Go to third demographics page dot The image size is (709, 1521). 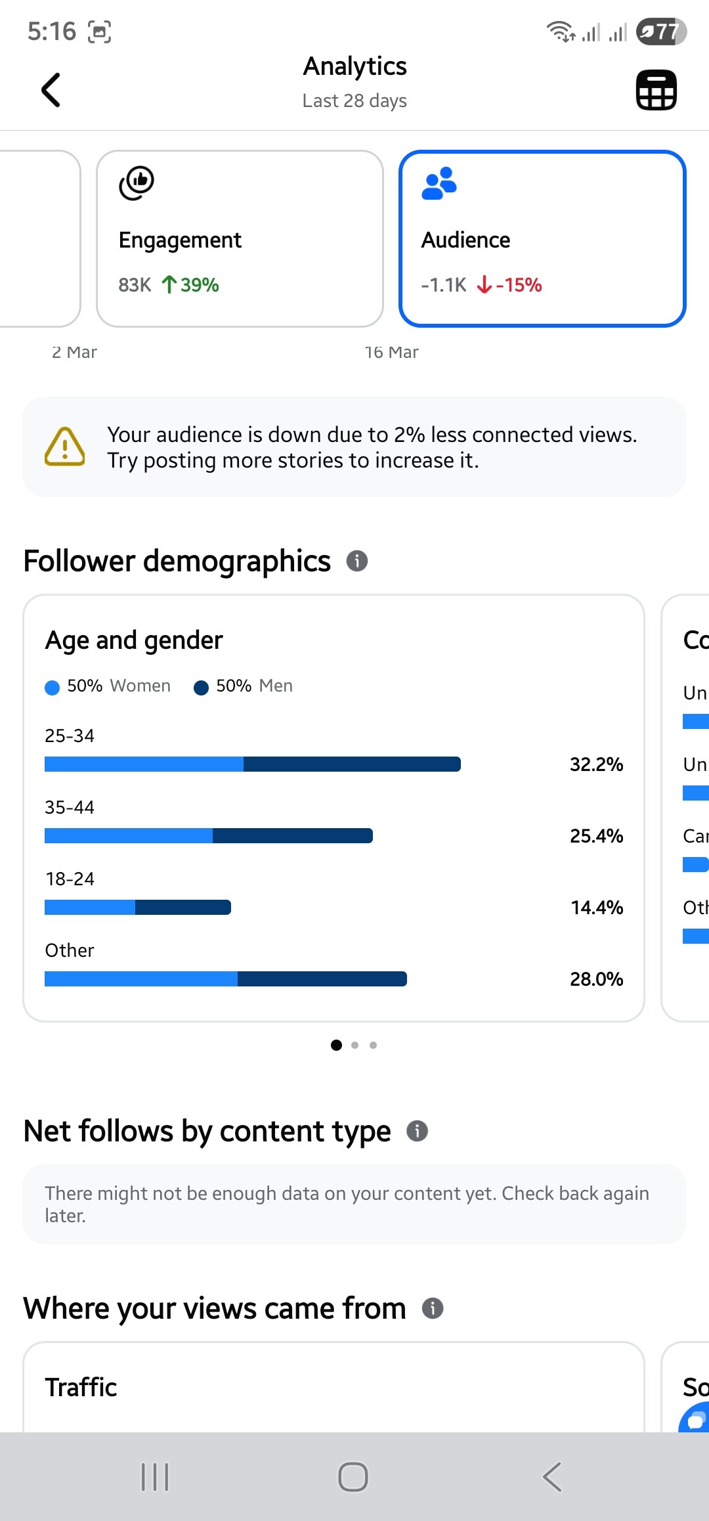click(x=374, y=1045)
